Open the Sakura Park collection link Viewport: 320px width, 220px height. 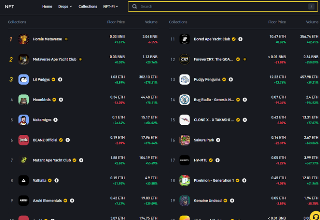tap(204, 140)
